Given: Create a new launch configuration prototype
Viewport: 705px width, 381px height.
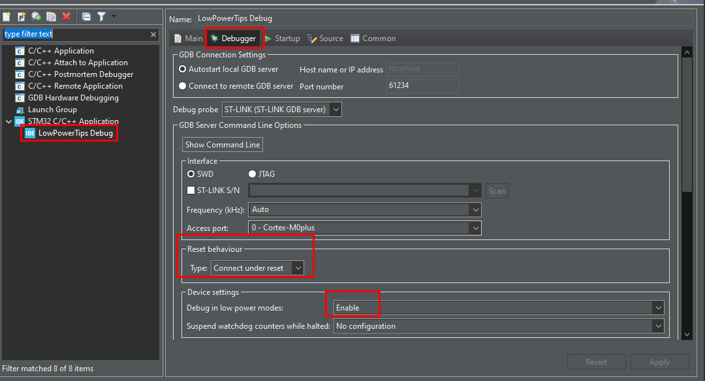Looking at the screenshot, I should pos(21,16).
